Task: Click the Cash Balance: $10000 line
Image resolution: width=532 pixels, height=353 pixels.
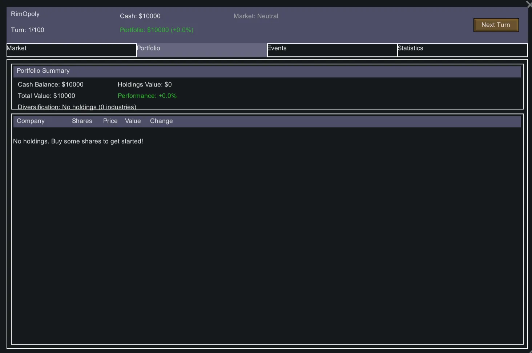Action: point(51,85)
